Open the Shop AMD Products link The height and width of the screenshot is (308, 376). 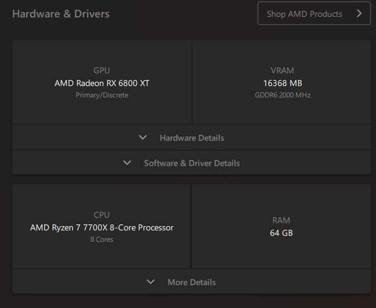point(314,13)
